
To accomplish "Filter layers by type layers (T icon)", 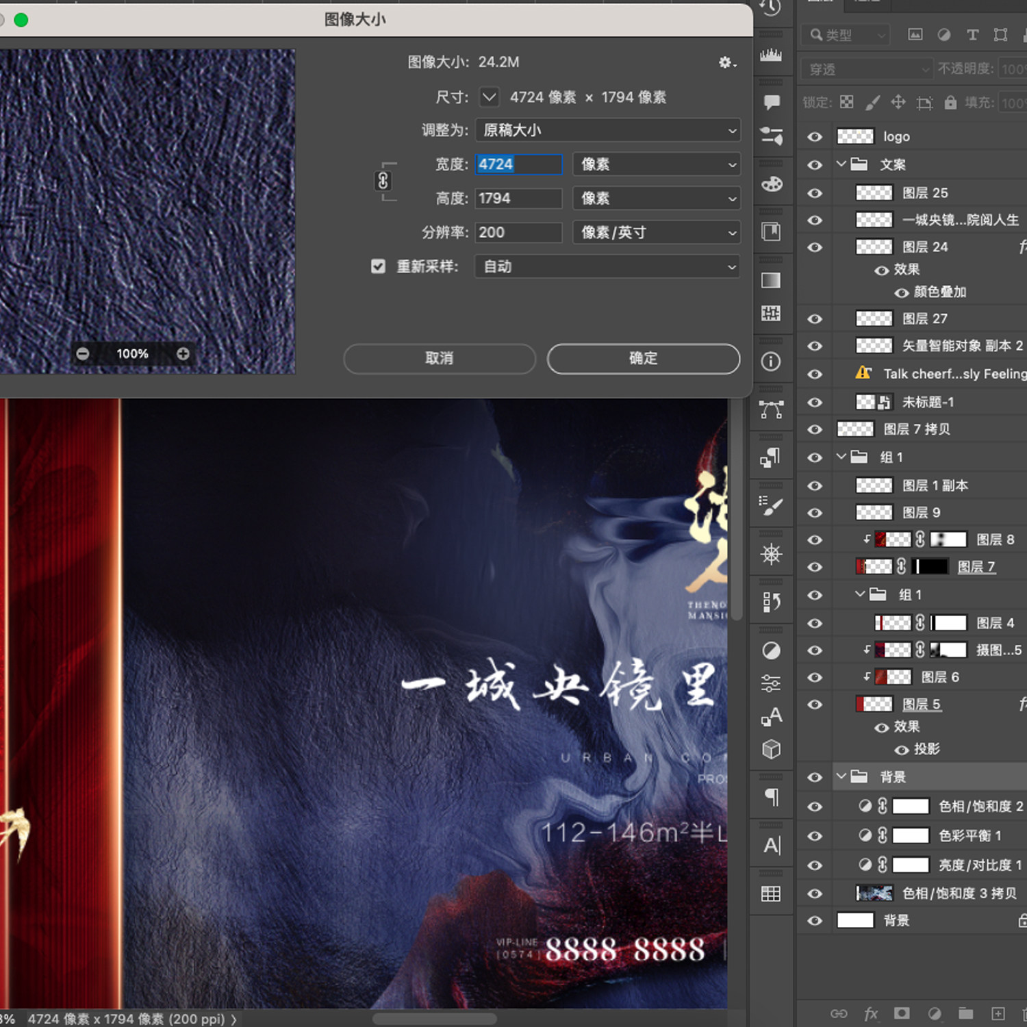I will tap(972, 35).
